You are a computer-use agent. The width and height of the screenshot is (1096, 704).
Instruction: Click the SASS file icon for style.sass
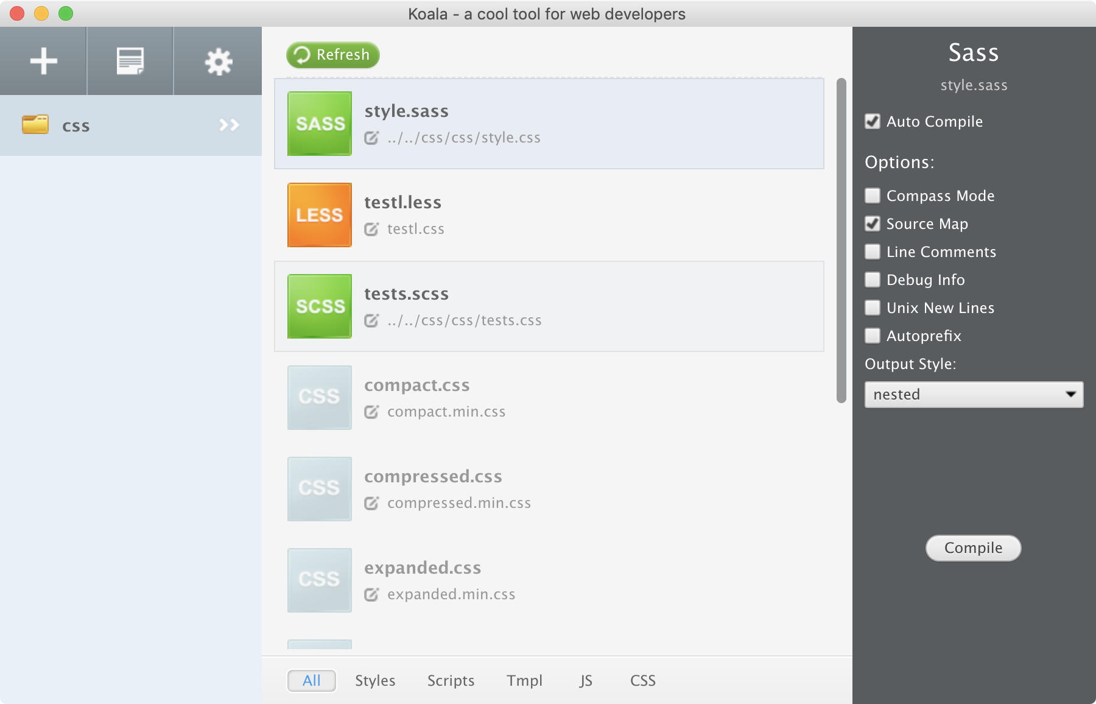click(320, 124)
